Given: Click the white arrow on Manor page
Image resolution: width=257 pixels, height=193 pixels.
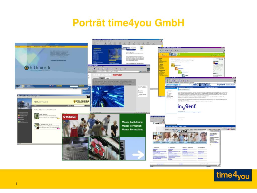Looking at the screenshot, I should tap(138, 155).
